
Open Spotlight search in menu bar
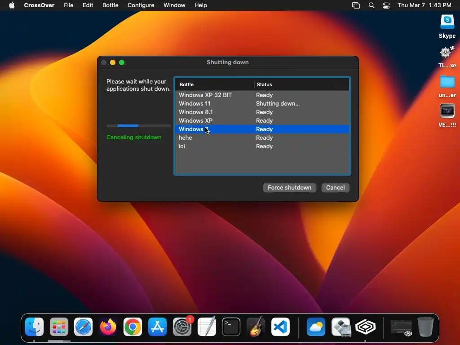(372, 5)
